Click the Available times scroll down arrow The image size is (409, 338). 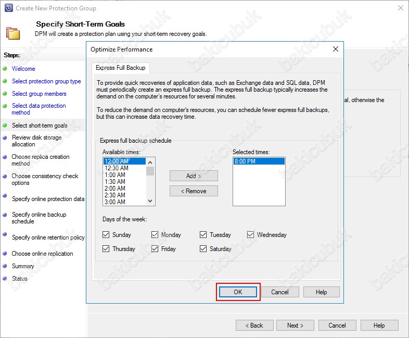tap(150, 201)
